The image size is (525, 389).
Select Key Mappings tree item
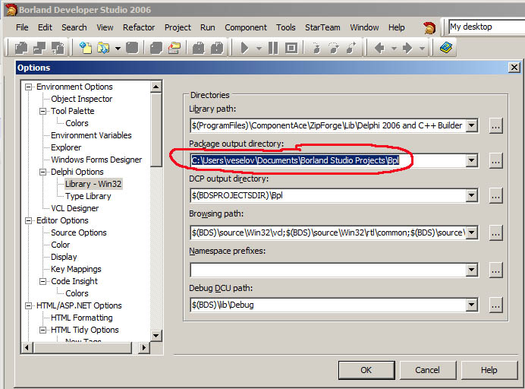coord(76,269)
